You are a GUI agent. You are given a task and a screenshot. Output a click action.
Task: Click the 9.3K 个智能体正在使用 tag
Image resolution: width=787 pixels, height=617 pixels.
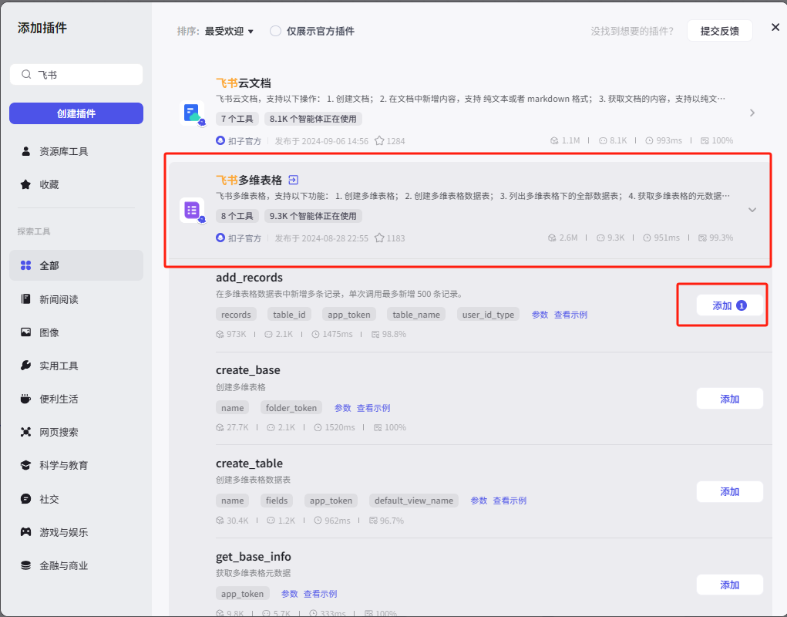click(x=313, y=217)
